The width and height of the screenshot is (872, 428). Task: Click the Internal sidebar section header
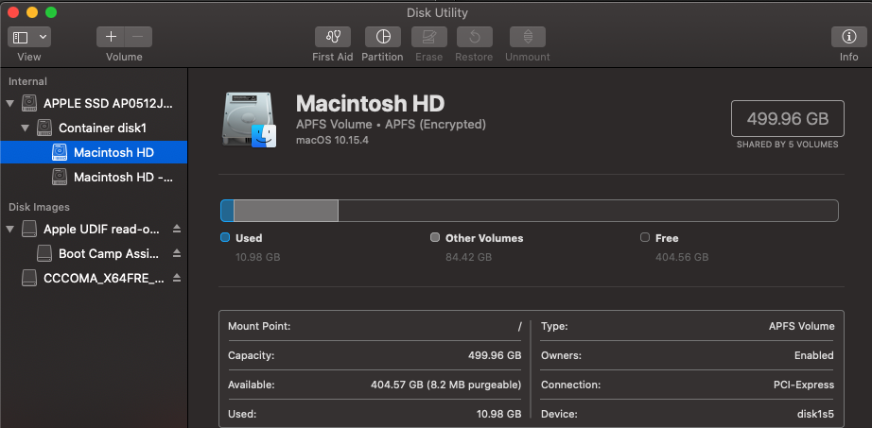click(x=27, y=81)
